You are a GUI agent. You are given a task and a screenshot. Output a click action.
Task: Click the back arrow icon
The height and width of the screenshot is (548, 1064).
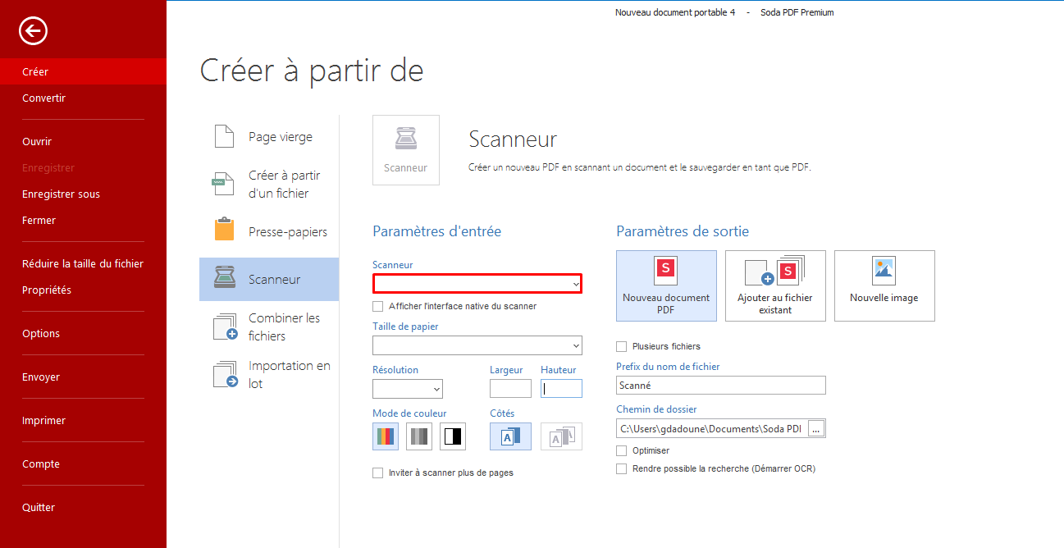click(34, 31)
